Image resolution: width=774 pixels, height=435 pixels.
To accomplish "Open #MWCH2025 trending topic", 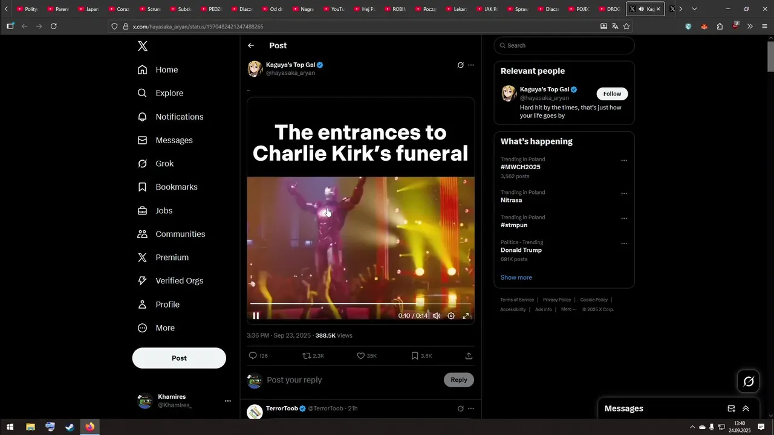I will point(520,167).
